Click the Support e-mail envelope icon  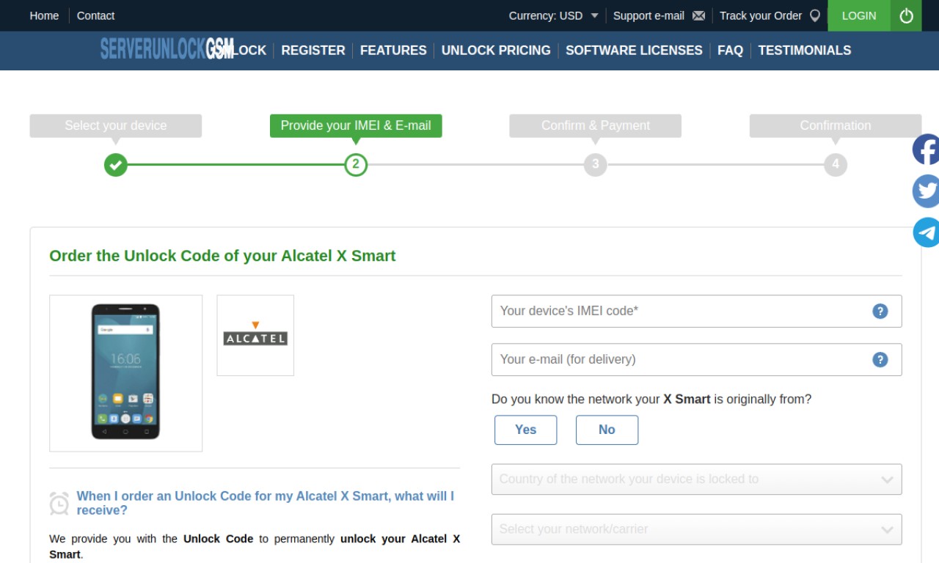(x=698, y=15)
